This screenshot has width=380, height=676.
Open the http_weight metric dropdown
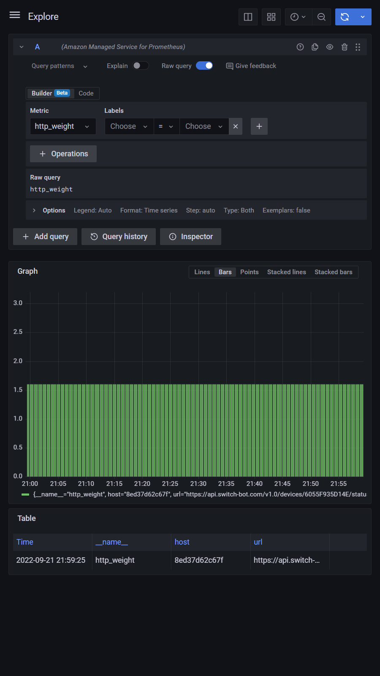[62, 126]
